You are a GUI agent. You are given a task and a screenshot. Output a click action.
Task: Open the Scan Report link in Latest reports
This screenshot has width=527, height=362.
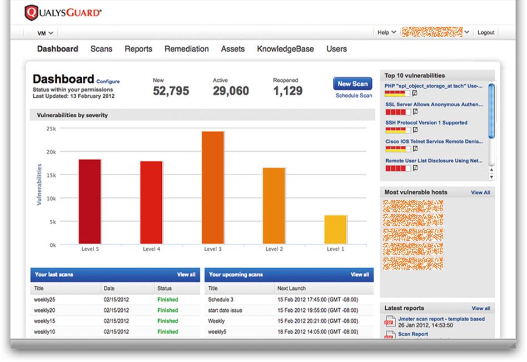coord(412,334)
